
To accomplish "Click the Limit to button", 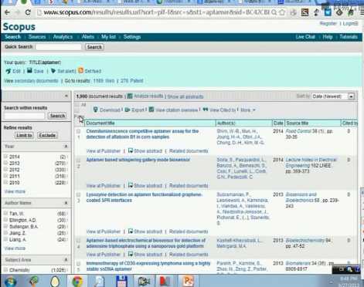I will point(24,135).
